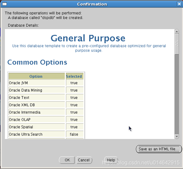Viewport: 183px width, 169px height.
Task: Open the window menu icon in title bar
Action: coord(5,4)
